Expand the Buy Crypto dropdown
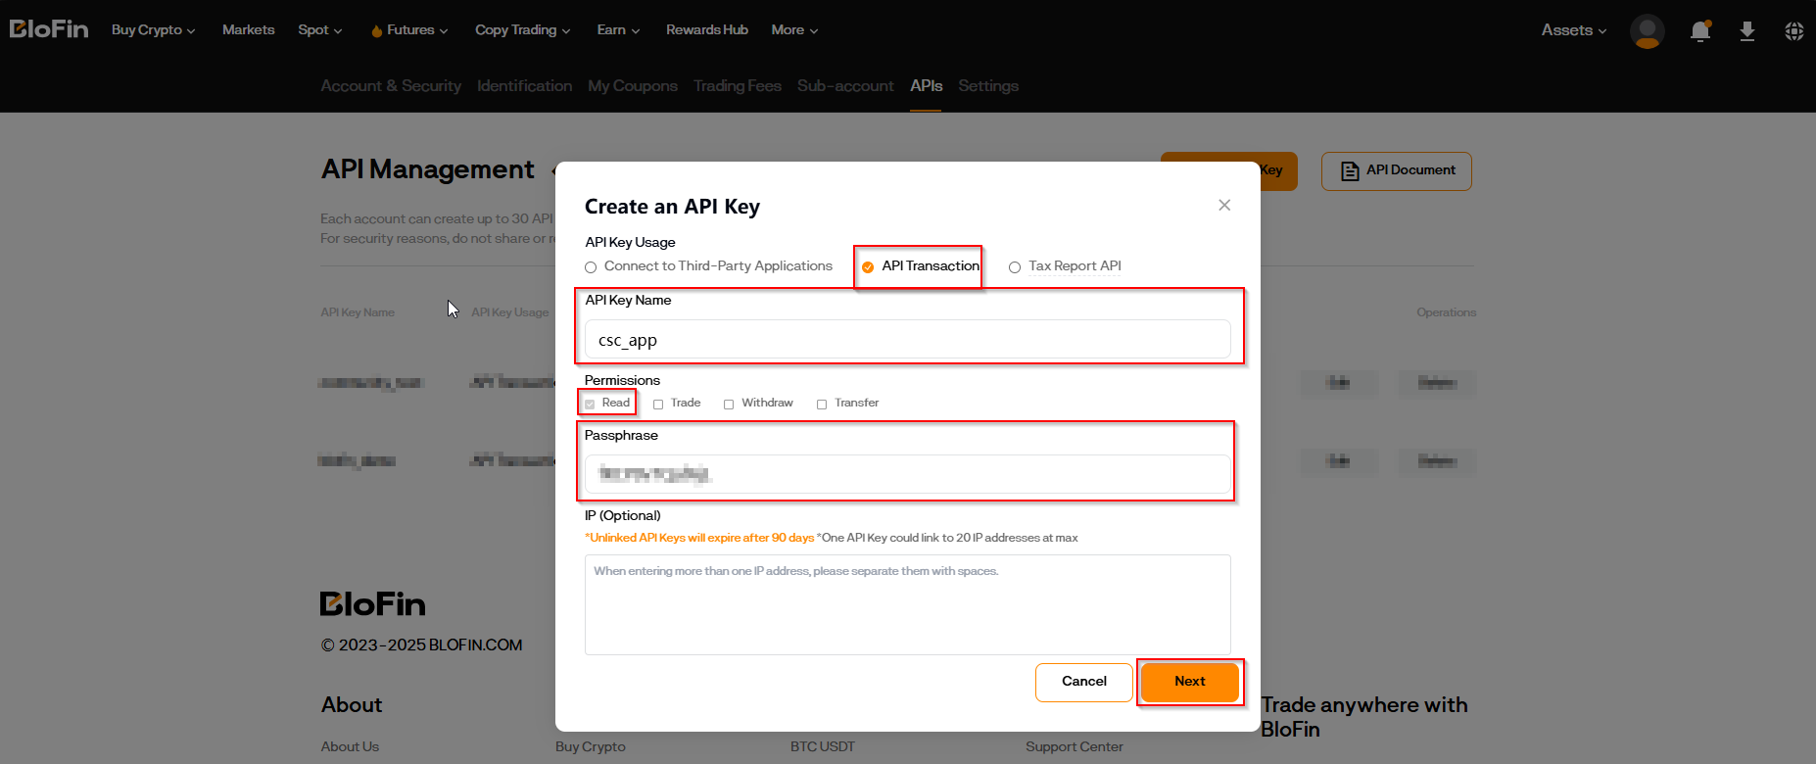This screenshot has height=764, width=1816. tap(153, 30)
